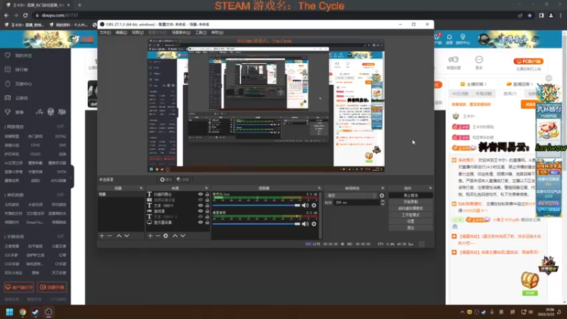Viewport: 567px width, 319px height.
Task: Open OBS 编辑(E) menu
Action: (121, 33)
